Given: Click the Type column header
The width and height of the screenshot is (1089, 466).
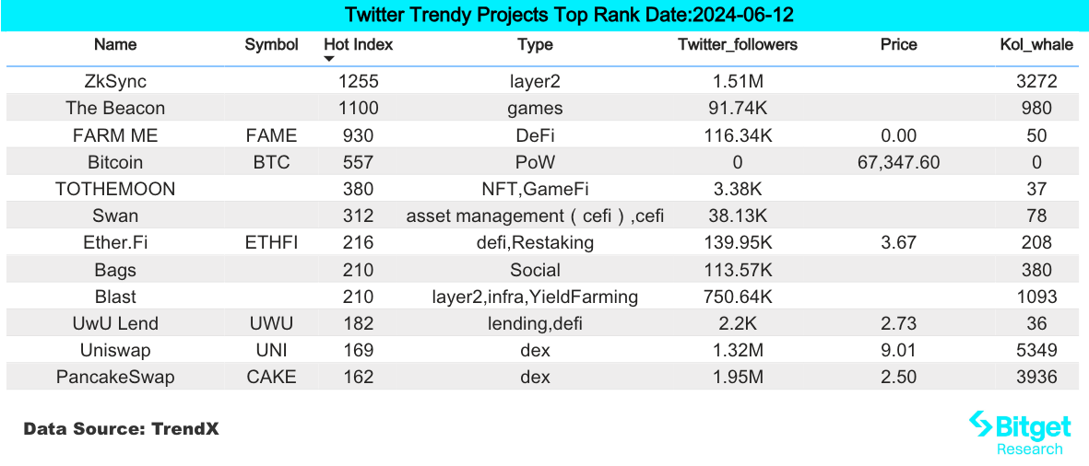Looking at the screenshot, I should (535, 44).
